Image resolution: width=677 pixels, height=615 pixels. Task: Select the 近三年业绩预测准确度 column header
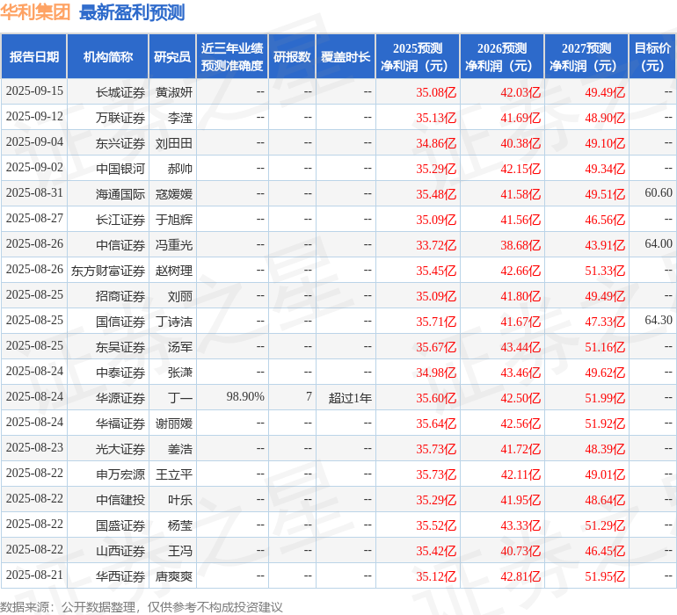pos(231,57)
